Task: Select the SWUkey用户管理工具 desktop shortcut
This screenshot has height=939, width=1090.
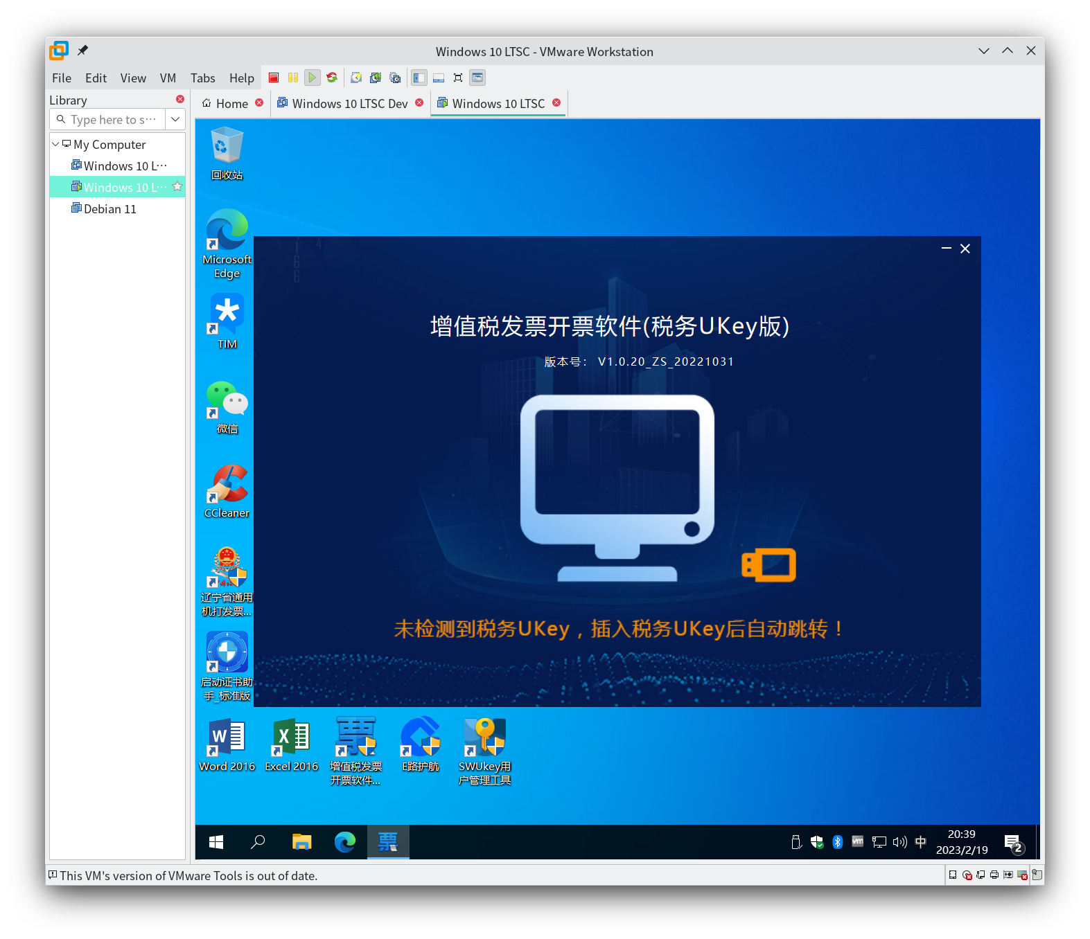Action: click(485, 751)
